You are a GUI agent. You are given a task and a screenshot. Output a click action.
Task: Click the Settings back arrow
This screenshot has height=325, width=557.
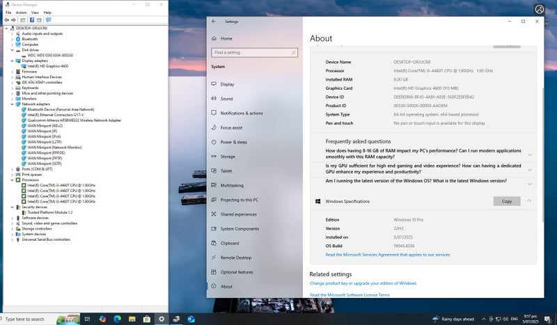tap(214, 22)
